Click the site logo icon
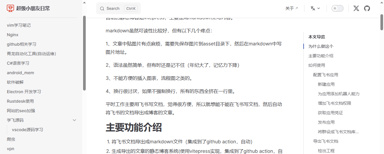Viewport: 384px width, 154px height. point(11,8)
